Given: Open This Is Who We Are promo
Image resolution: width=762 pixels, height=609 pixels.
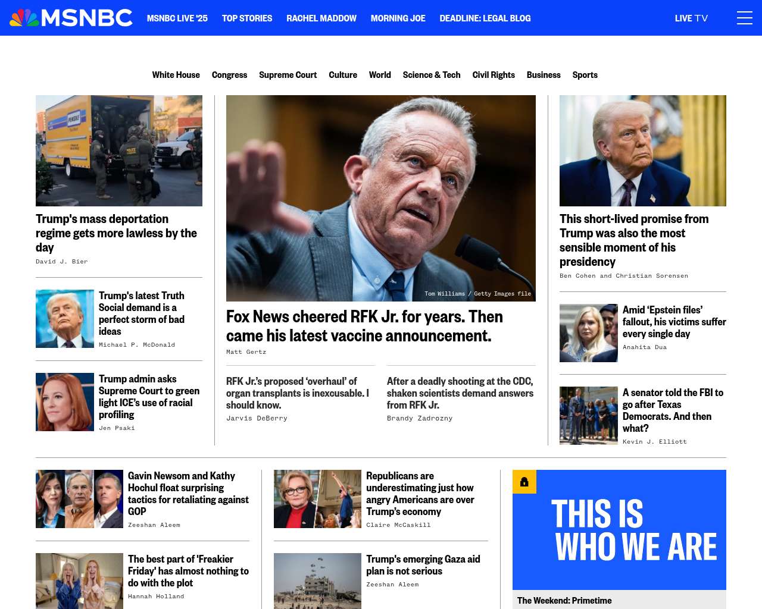Looking at the screenshot, I should [x=619, y=530].
